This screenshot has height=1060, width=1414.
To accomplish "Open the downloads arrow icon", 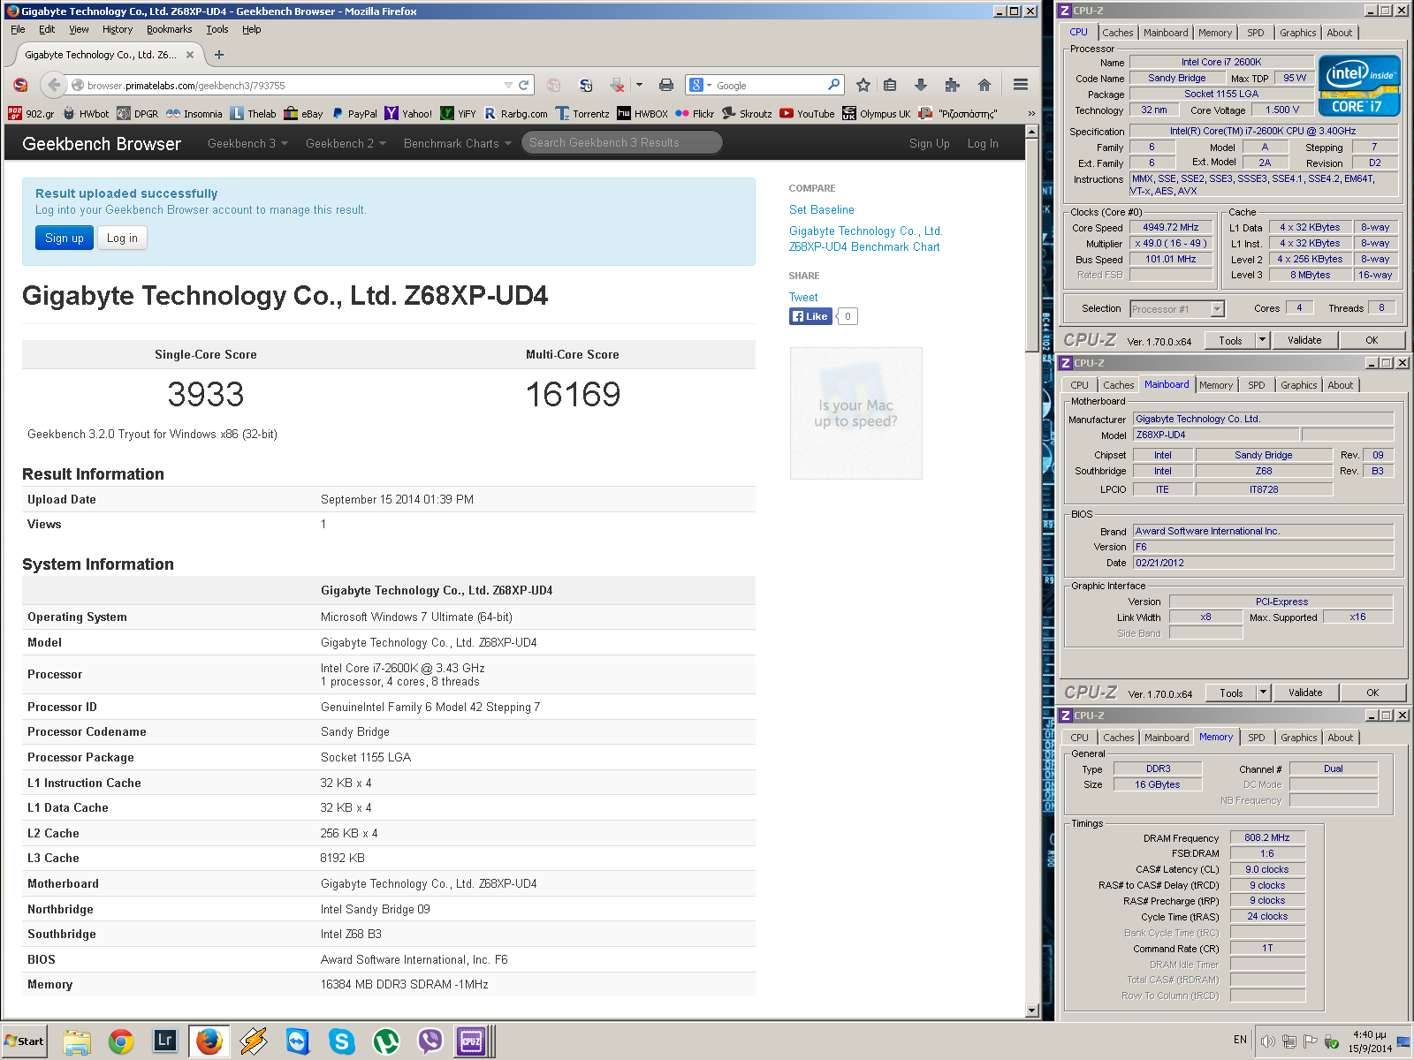I will click(920, 86).
